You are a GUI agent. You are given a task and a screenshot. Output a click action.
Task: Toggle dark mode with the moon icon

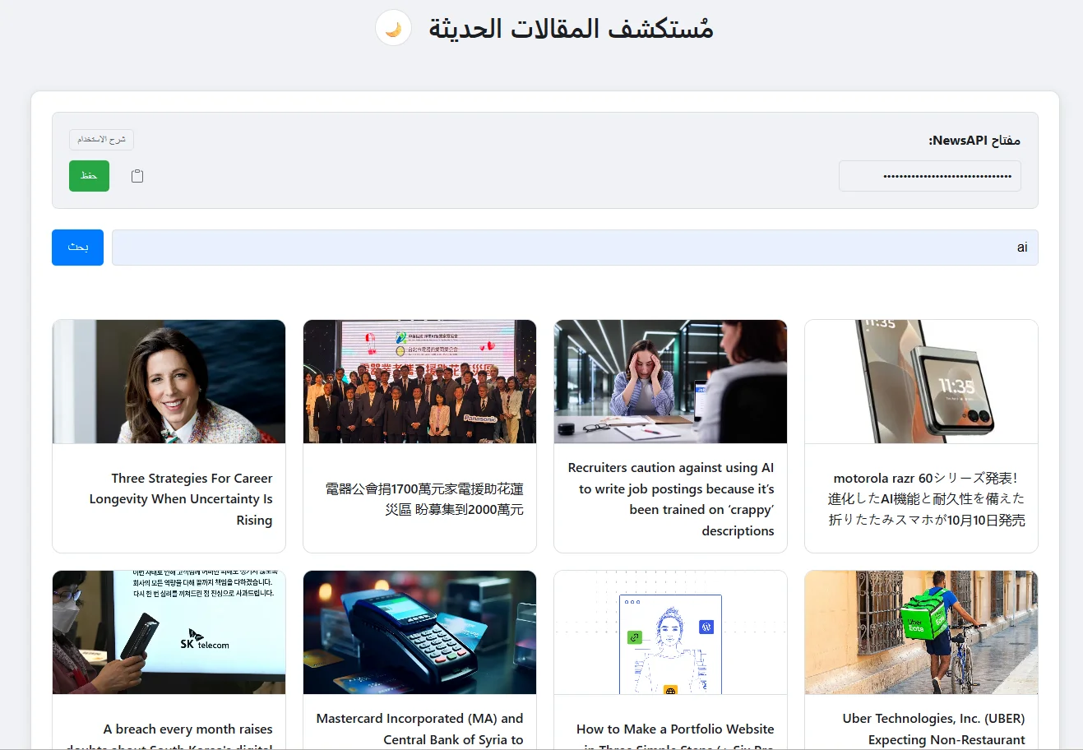393,29
